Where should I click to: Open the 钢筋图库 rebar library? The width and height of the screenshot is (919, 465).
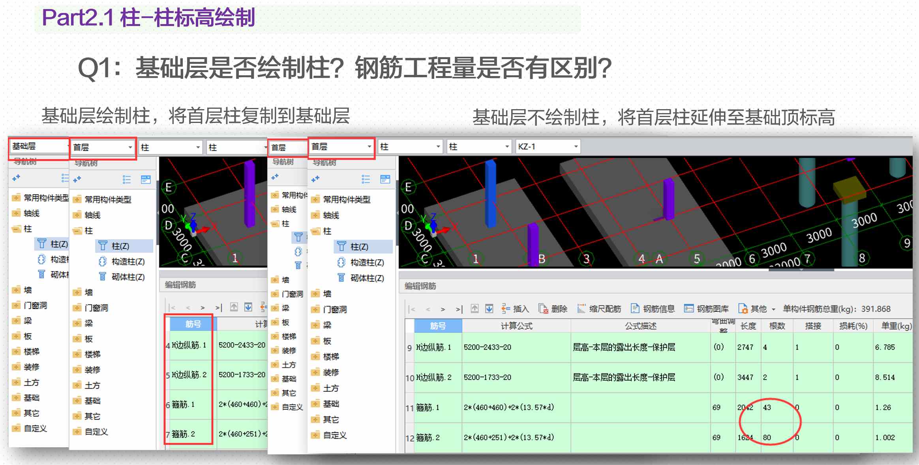pos(708,309)
